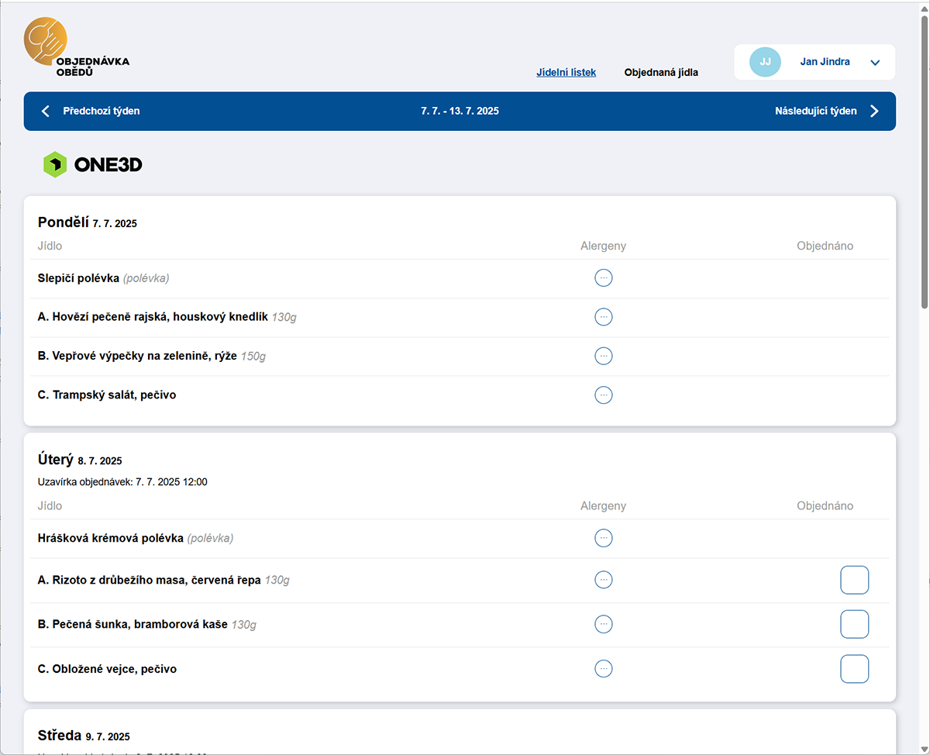
Task: Click the Objednávka obědů logo
Action: 75,49
